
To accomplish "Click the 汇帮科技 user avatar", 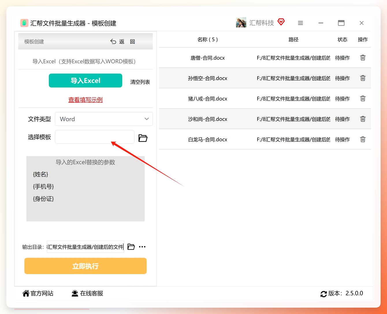I will pyautogui.click(x=241, y=23).
